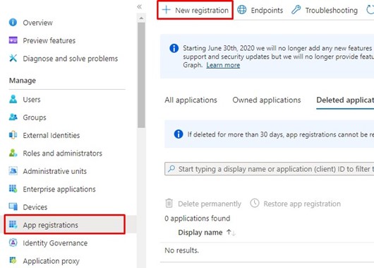Click the Endpoints globe icon
374x268 pixels.
(x=242, y=10)
